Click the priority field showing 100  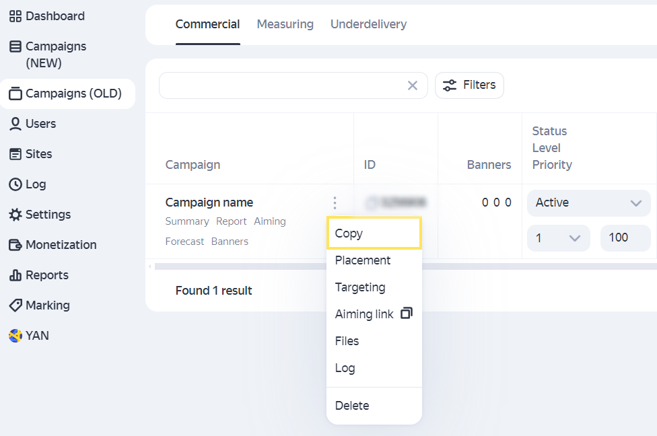[x=625, y=238]
